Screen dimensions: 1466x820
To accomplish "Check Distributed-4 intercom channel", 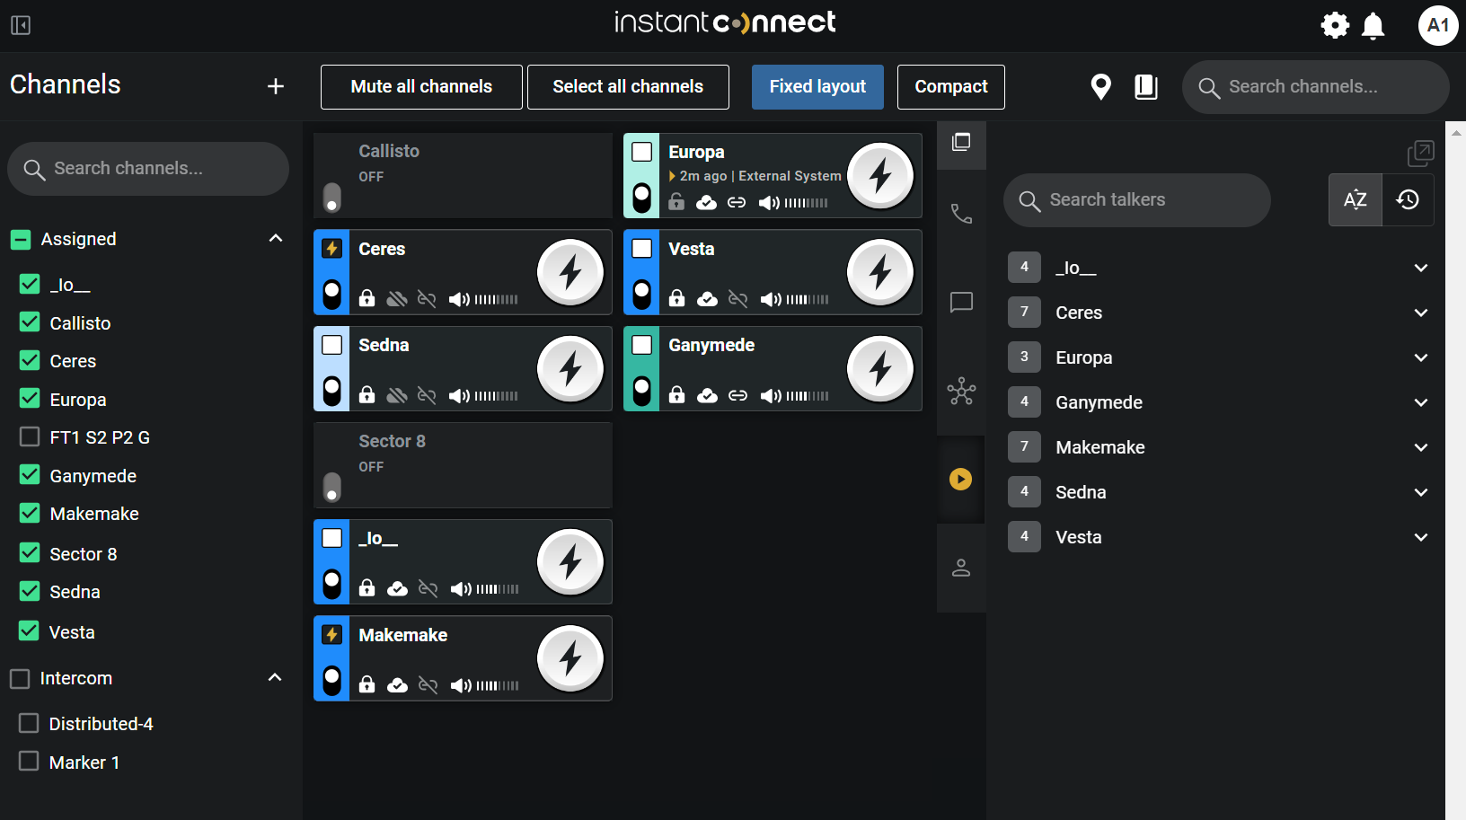I will [29, 723].
